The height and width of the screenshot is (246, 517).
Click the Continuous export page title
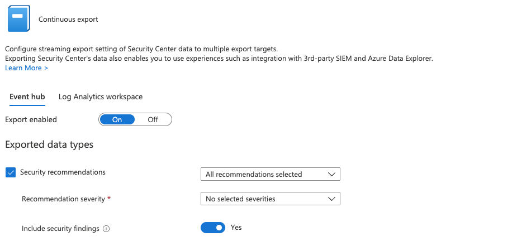[x=68, y=20]
